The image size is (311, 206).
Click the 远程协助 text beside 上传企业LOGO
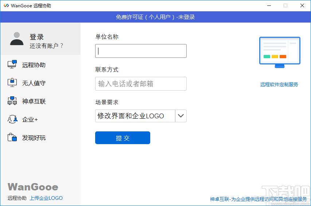coord(17,198)
